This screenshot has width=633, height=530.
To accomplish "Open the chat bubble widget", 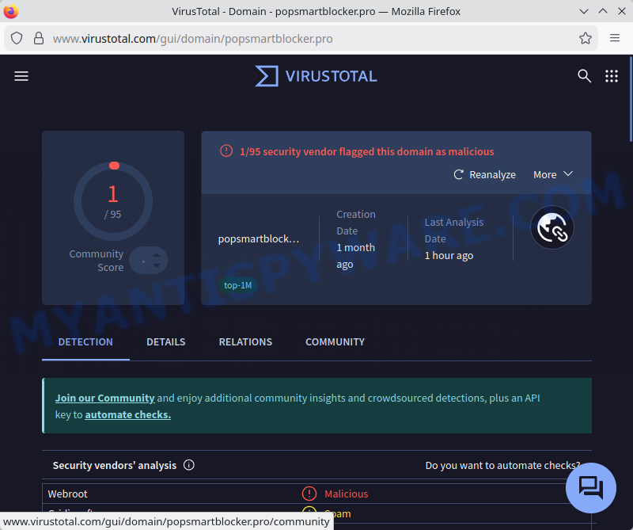I will pyautogui.click(x=590, y=487).
